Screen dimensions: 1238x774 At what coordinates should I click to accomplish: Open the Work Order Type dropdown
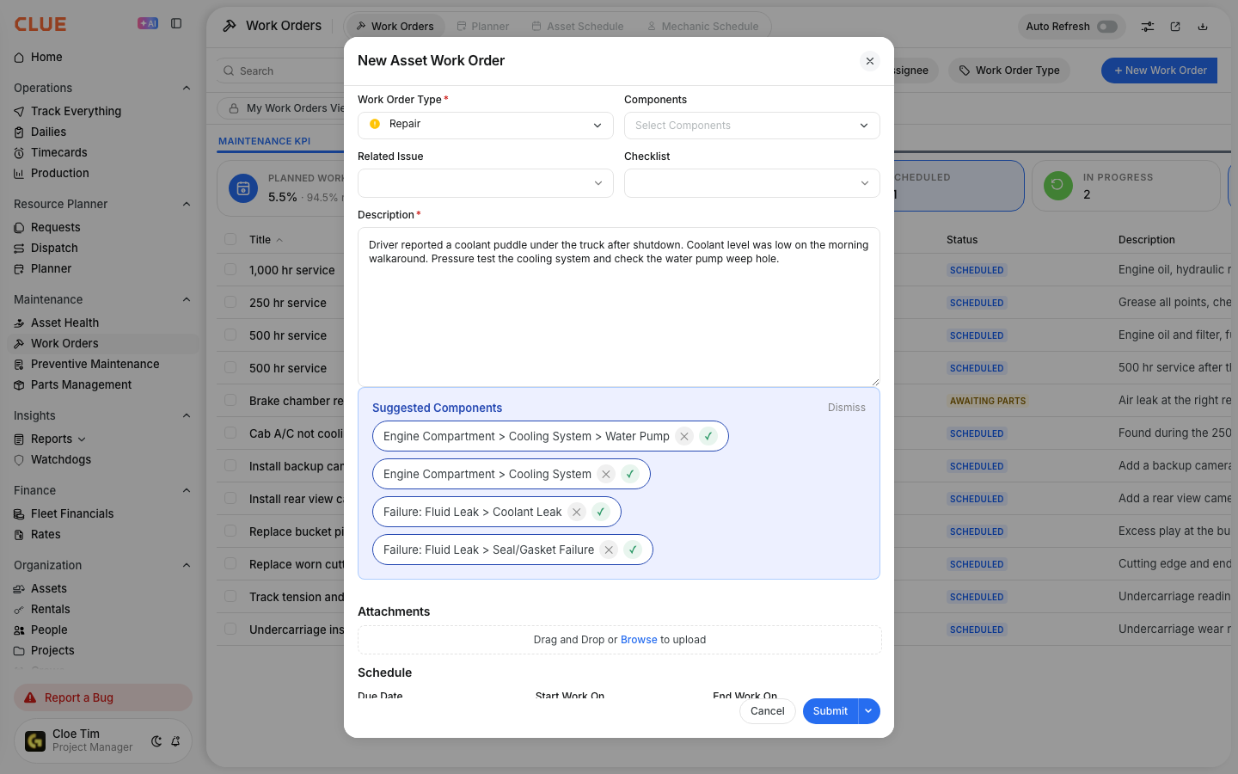coord(486,125)
